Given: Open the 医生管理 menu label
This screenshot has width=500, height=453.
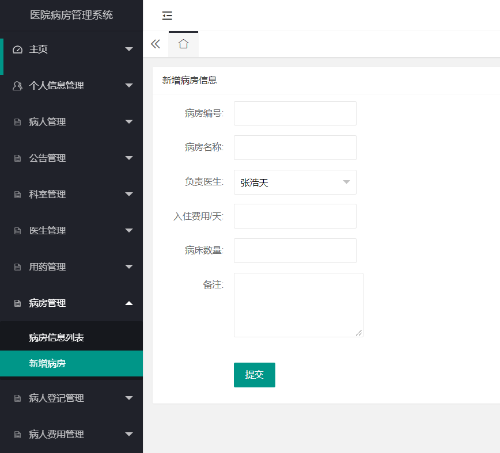Looking at the screenshot, I should point(47,231).
